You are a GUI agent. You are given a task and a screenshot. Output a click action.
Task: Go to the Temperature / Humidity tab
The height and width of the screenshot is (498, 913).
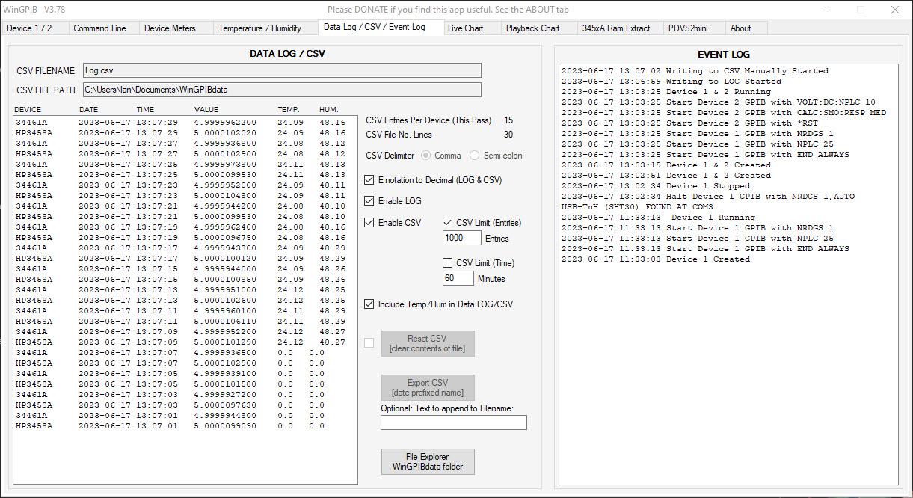[259, 28]
